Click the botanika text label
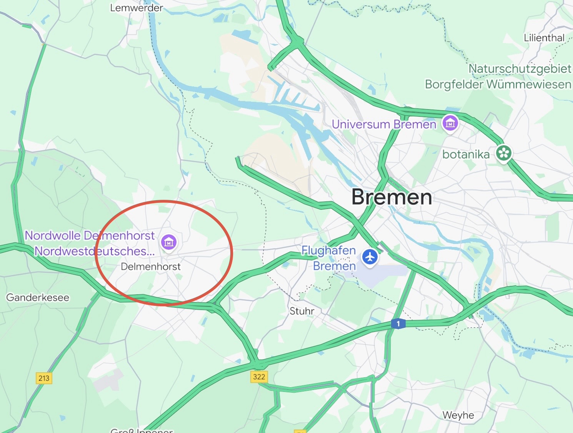Image resolution: width=573 pixels, height=433 pixels. [x=466, y=154]
